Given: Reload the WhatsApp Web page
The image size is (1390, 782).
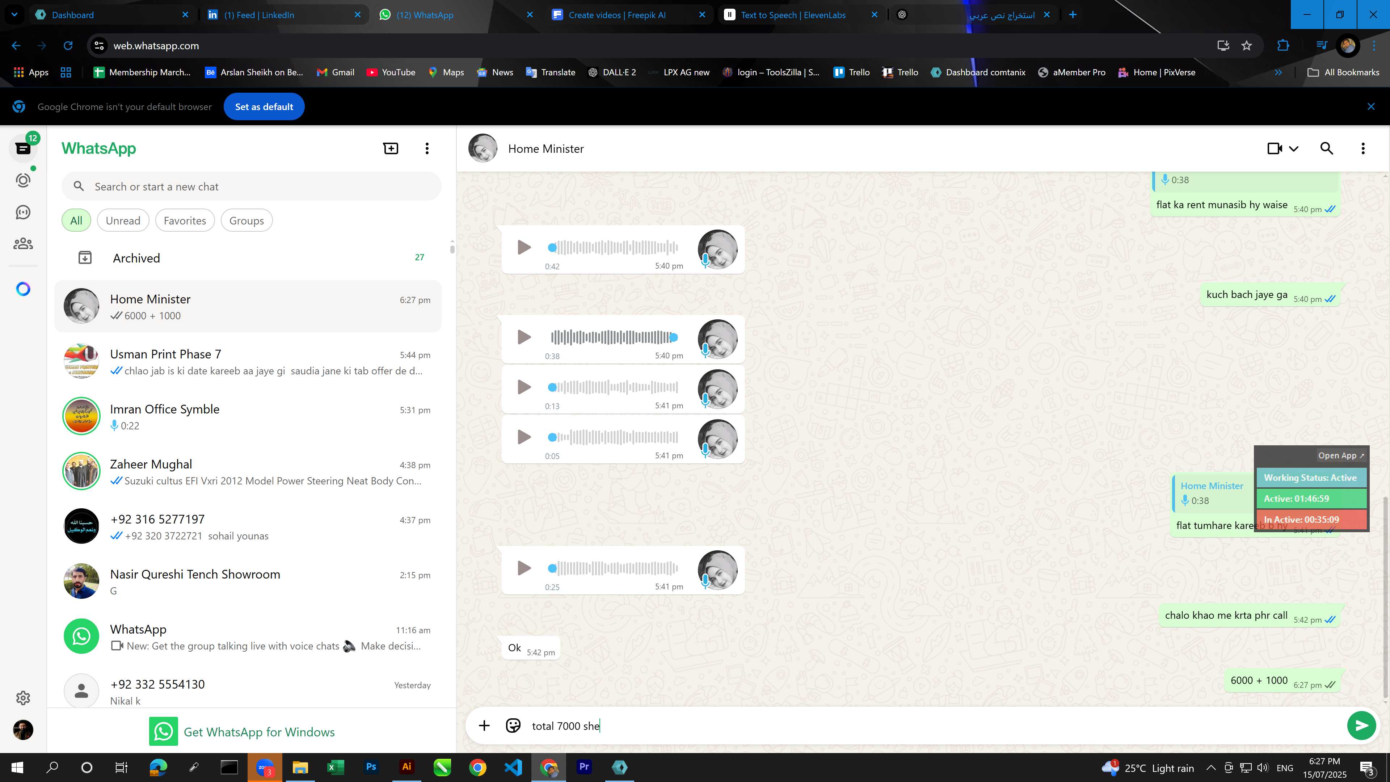Looking at the screenshot, I should tap(68, 46).
